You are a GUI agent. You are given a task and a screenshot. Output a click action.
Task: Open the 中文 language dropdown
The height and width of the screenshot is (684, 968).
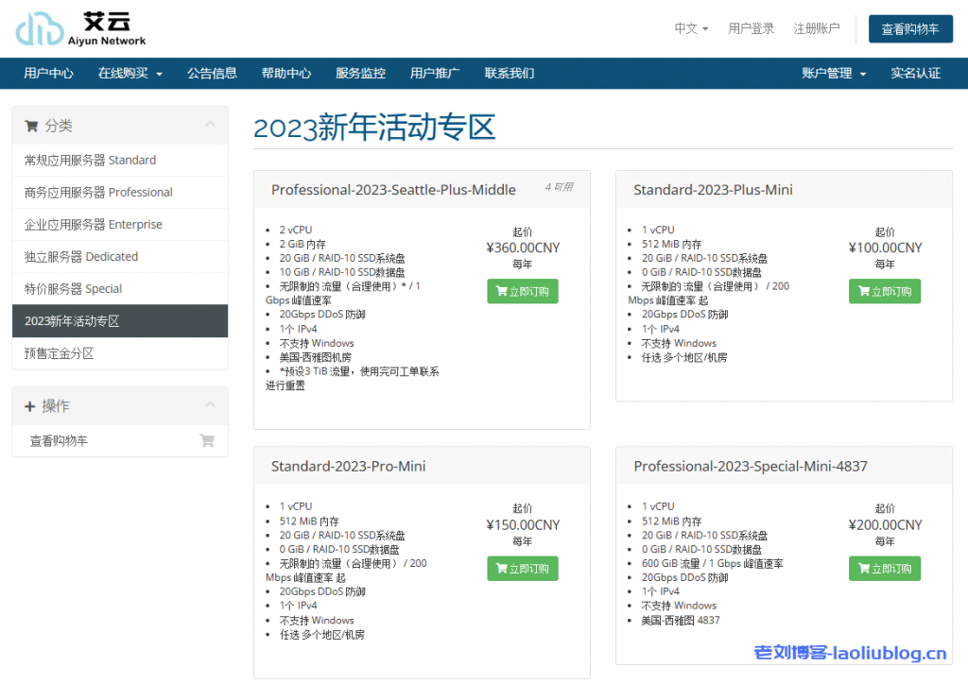(x=691, y=28)
